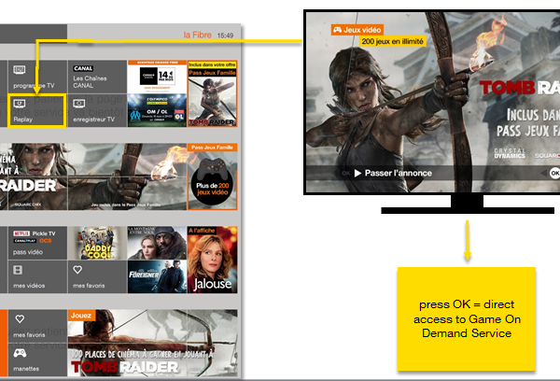This screenshot has height=381, width=560.
Task: Open La Montagne Entre Nous thumbnail
Action: [157, 243]
